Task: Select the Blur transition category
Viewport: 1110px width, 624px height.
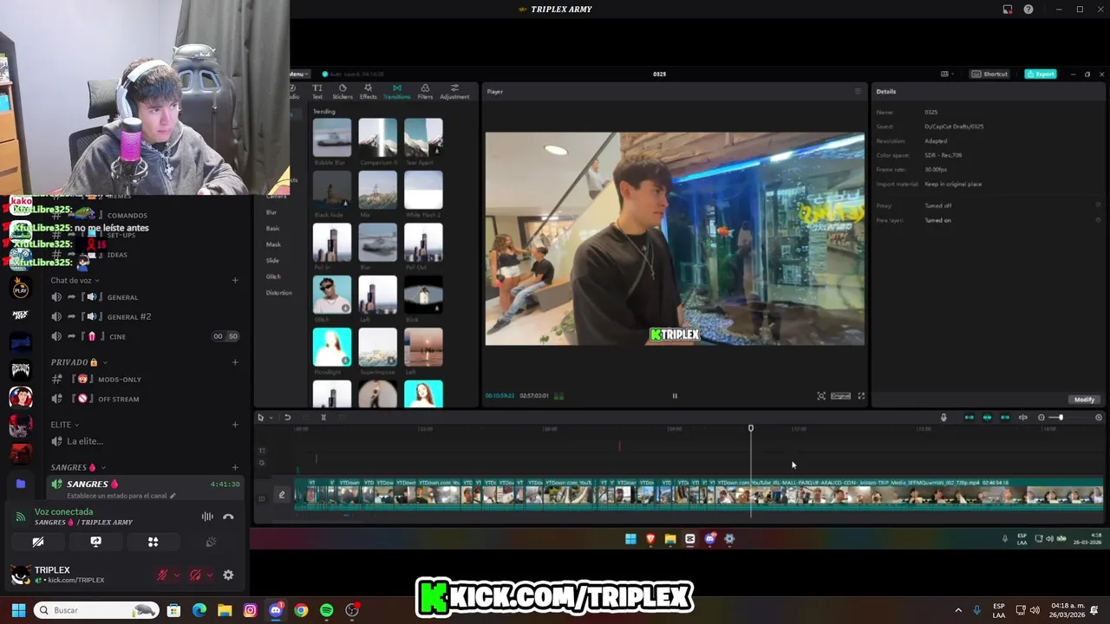Action: click(271, 212)
